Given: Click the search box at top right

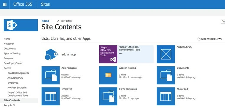Looking at the screenshot, I should coord(223,21).
